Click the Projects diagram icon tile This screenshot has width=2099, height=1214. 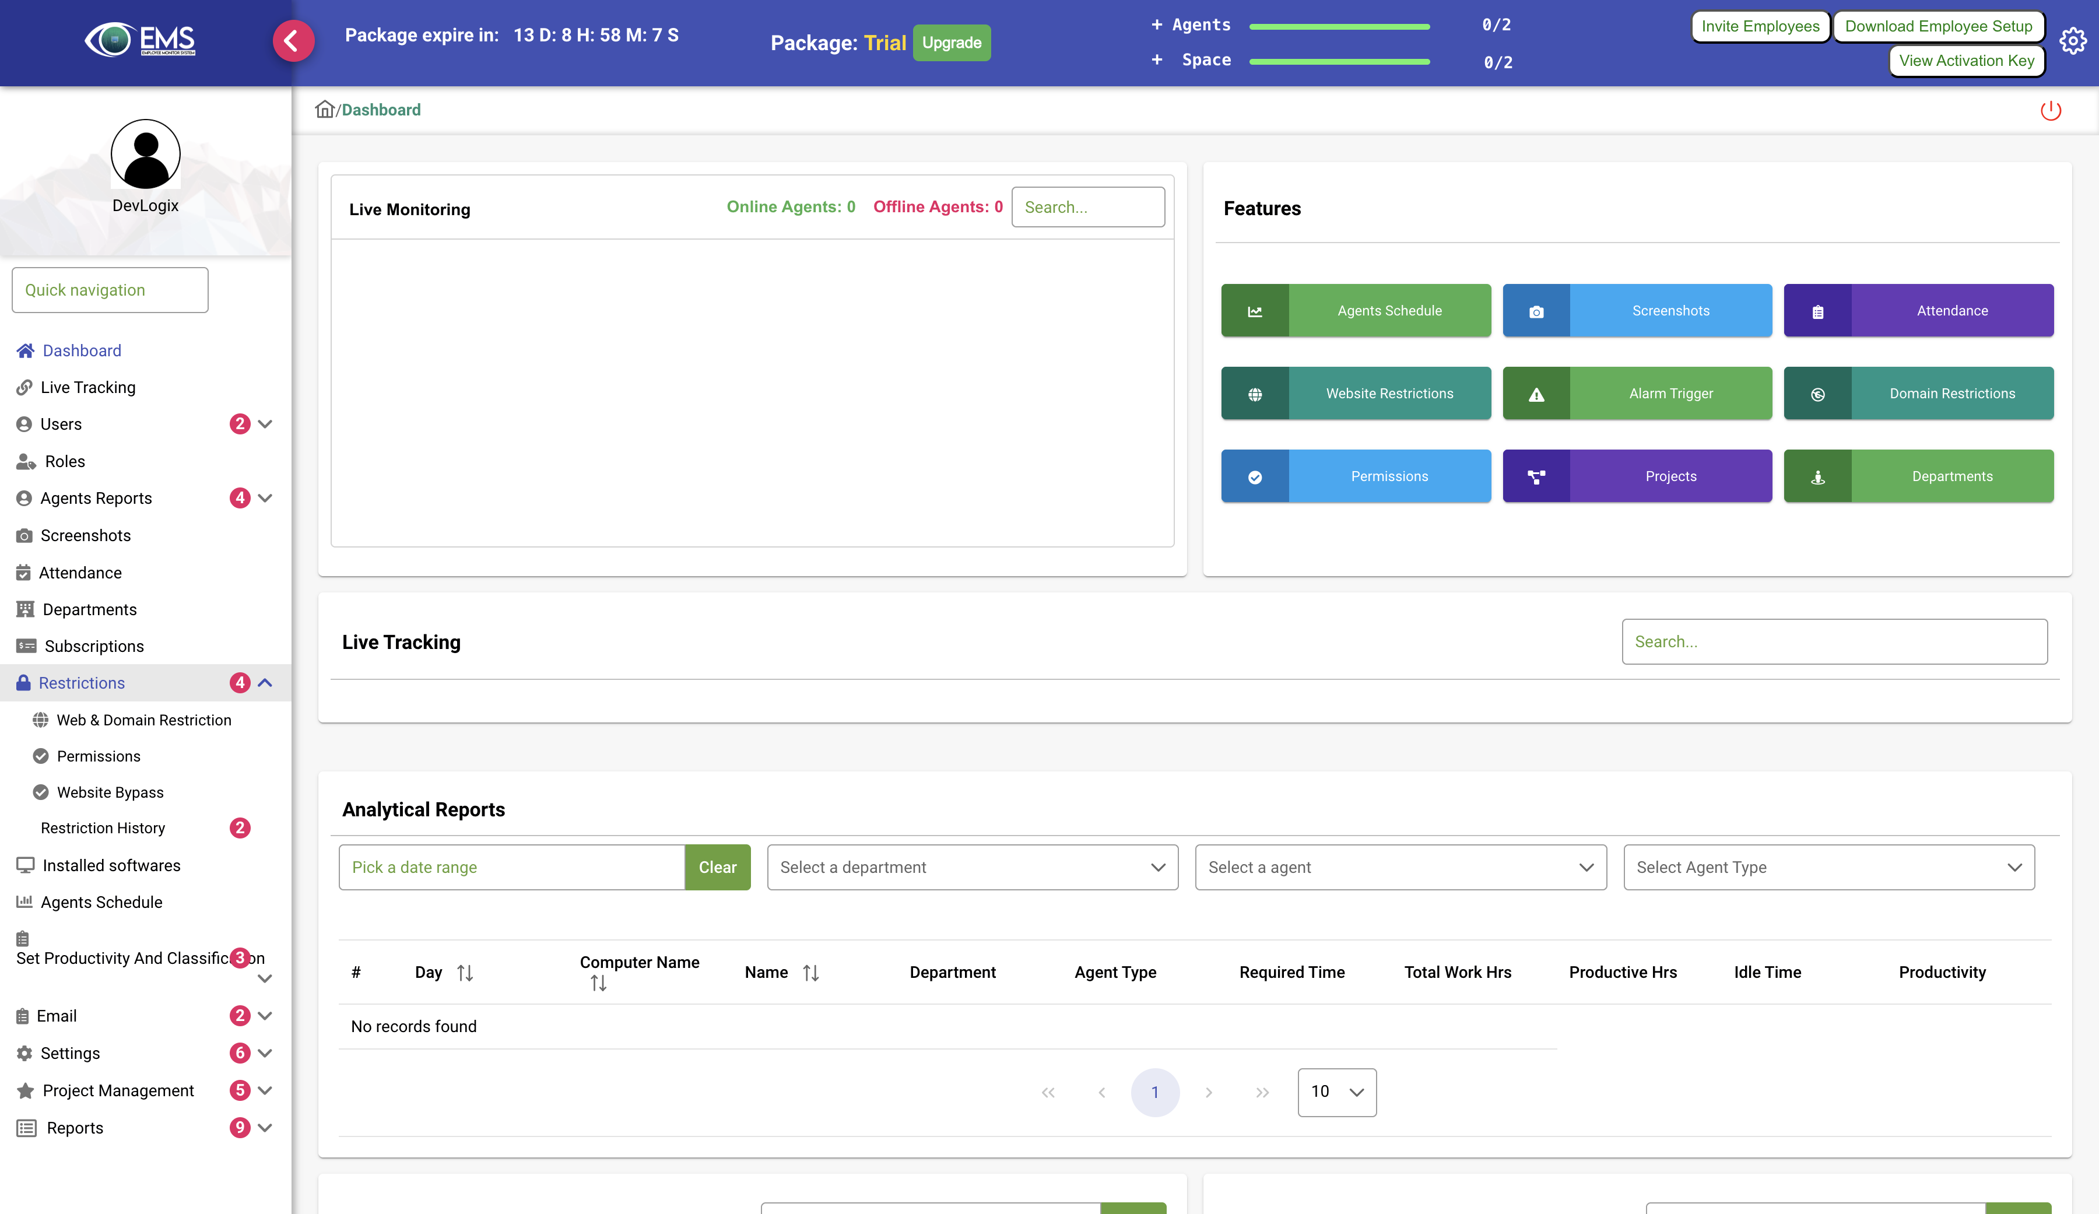(x=1536, y=476)
